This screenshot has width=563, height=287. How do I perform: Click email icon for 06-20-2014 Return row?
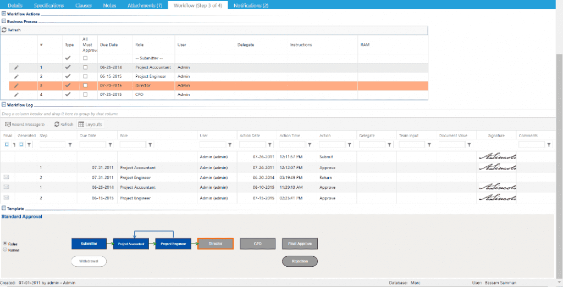(x=7, y=177)
